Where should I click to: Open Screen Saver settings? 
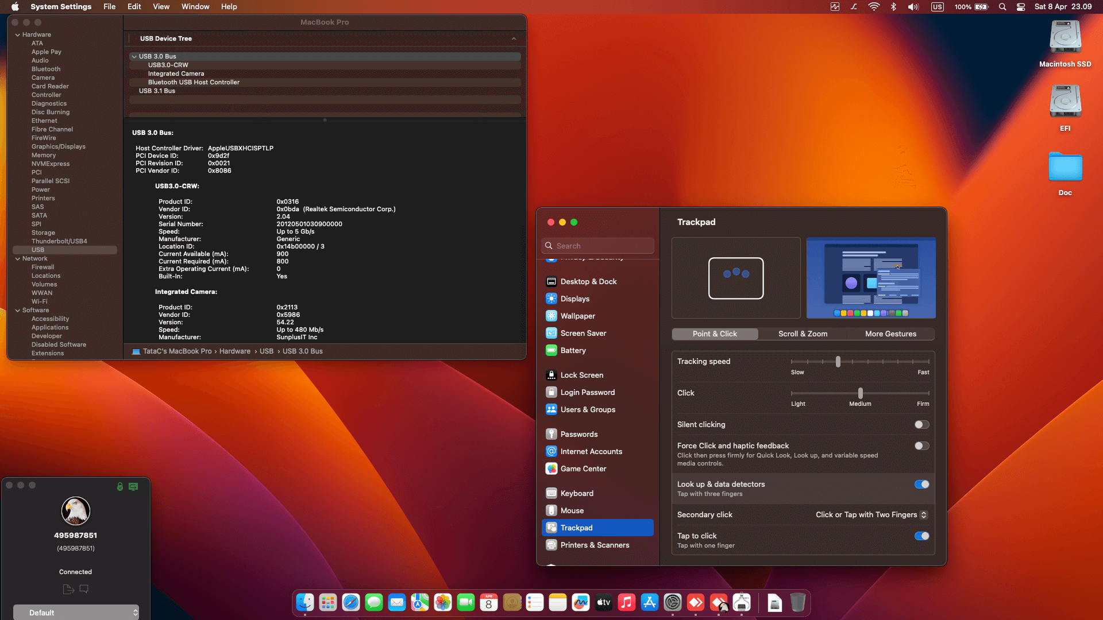pyautogui.click(x=597, y=333)
